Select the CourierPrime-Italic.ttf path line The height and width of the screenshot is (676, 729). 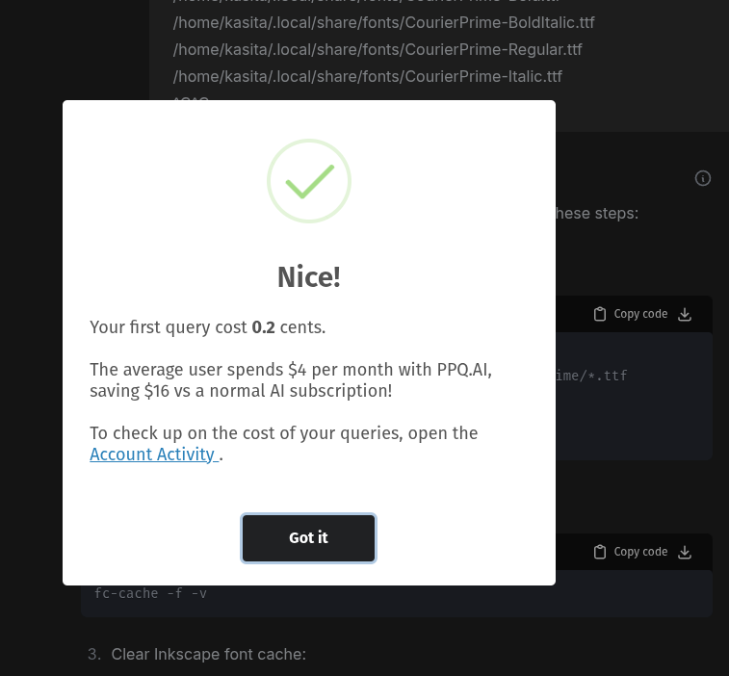(367, 77)
